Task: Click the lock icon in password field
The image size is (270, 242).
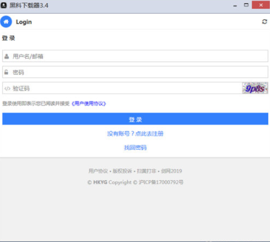Action: click(7, 72)
